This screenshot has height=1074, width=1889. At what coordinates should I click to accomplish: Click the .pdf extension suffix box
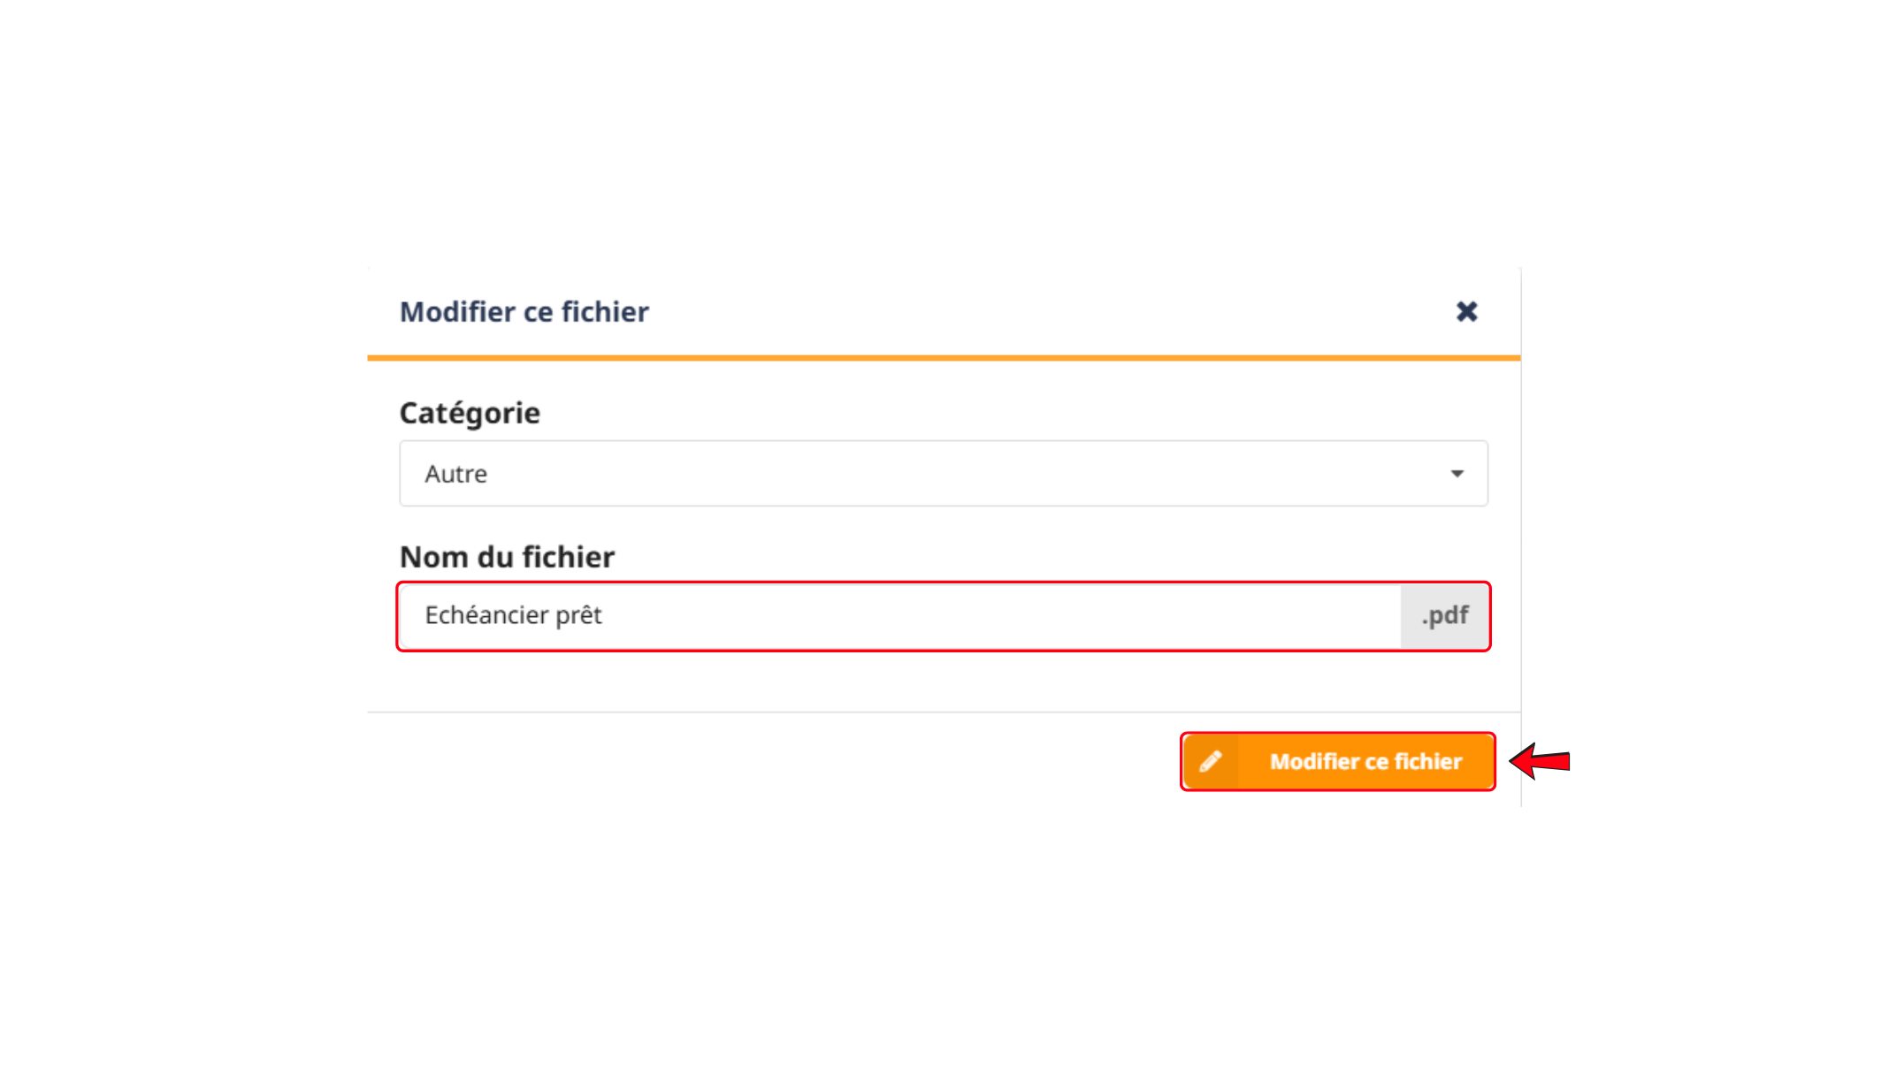pyautogui.click(x=1444, y=616)
